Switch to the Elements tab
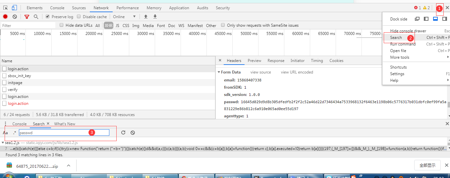Screen dimensions: 450x178 34,8
